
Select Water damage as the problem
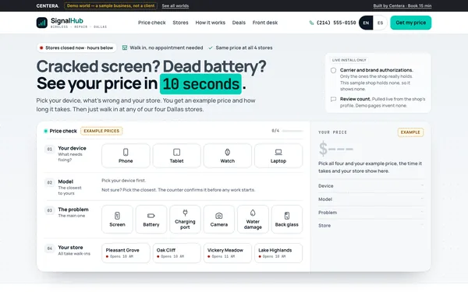point(253,220)
